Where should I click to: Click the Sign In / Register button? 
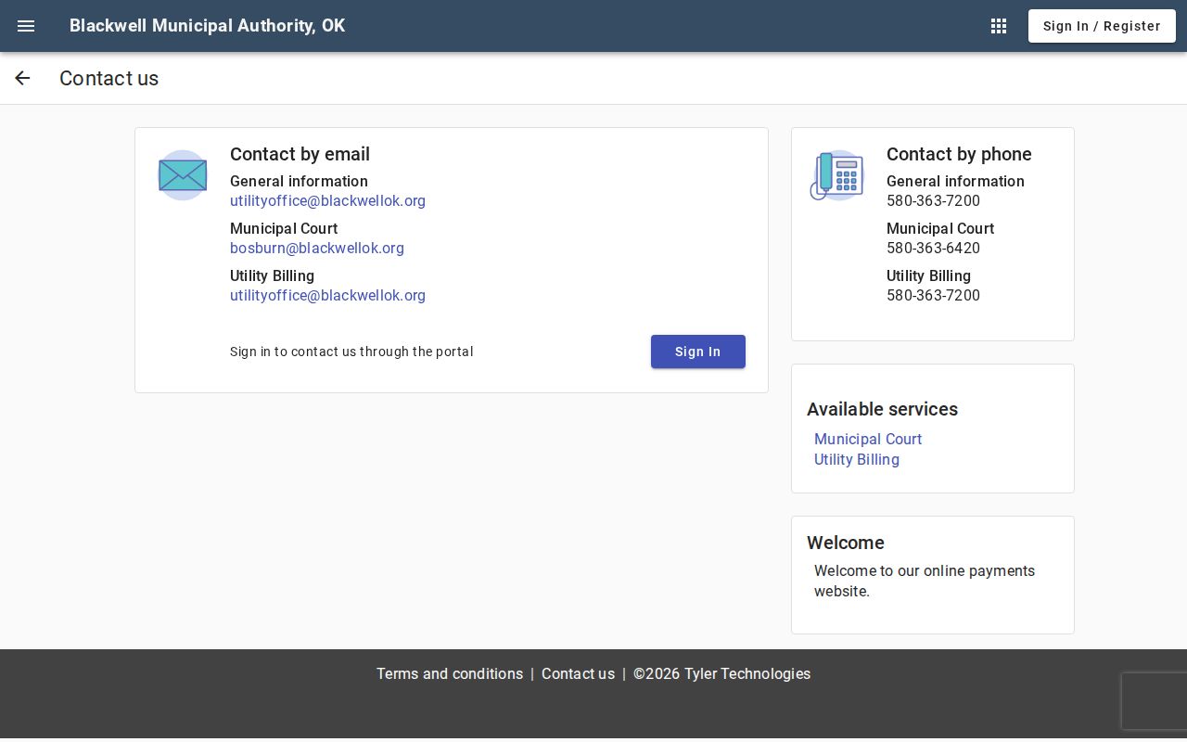(x=1102, y=26)
